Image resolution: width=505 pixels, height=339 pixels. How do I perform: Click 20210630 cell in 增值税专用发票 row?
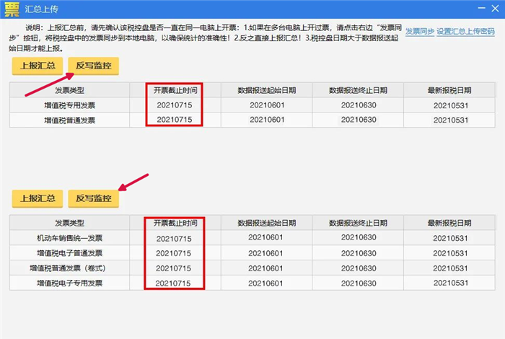[x=359, y=105]
